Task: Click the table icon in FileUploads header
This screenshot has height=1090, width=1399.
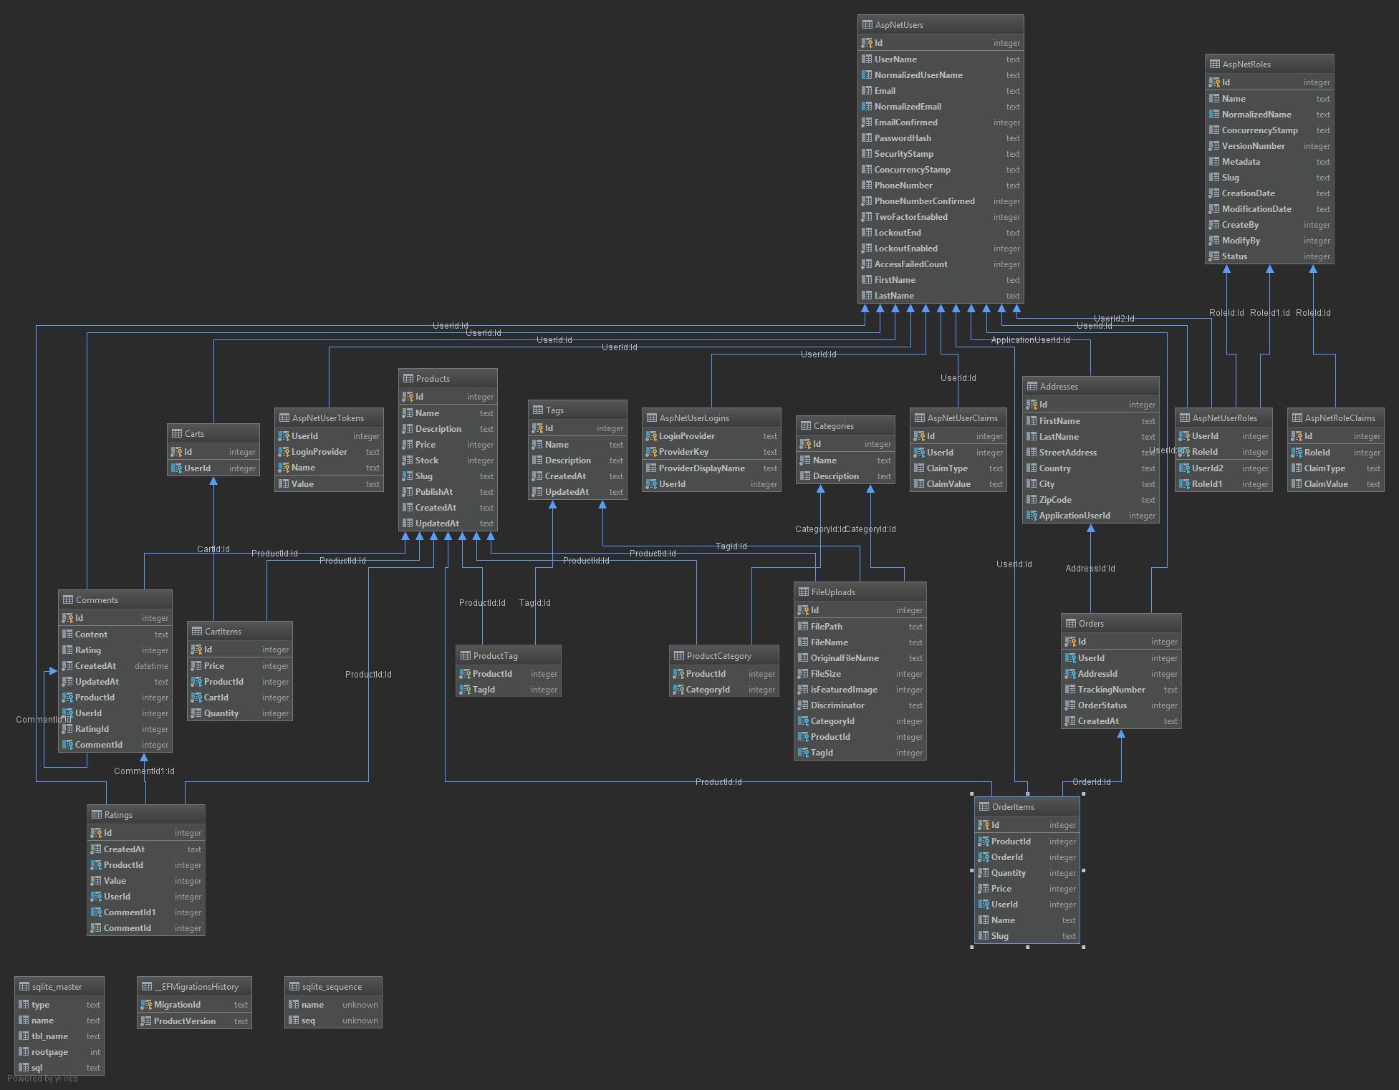Action: pos(803,592)
